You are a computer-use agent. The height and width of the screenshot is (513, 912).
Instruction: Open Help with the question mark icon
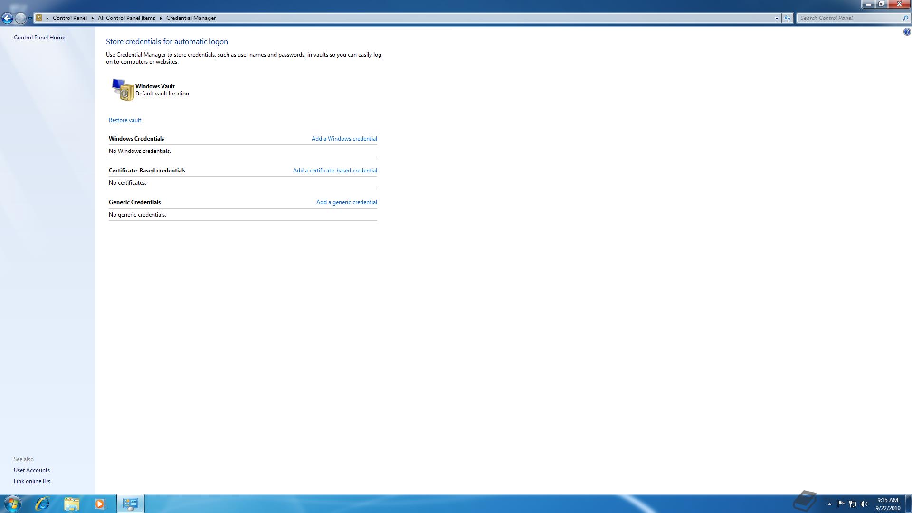point(907,32)
